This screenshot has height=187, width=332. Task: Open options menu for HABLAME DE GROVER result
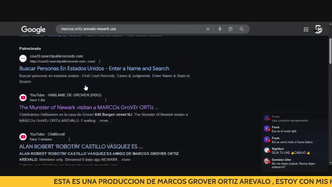tap(106, 100)
